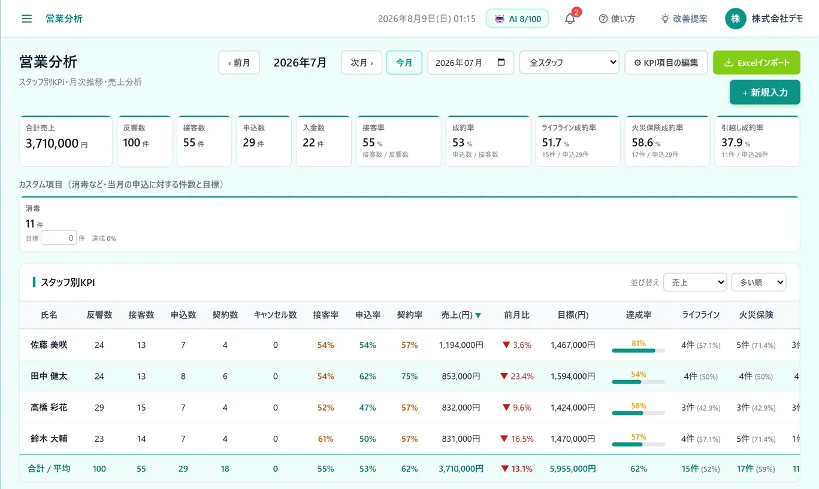Open the 多い順 sort order dropdown
819x489 pixels.
[x=758, y=283]
